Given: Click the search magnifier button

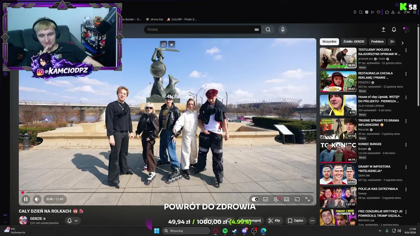Looking at the screenshot, I should pos(268,29).
